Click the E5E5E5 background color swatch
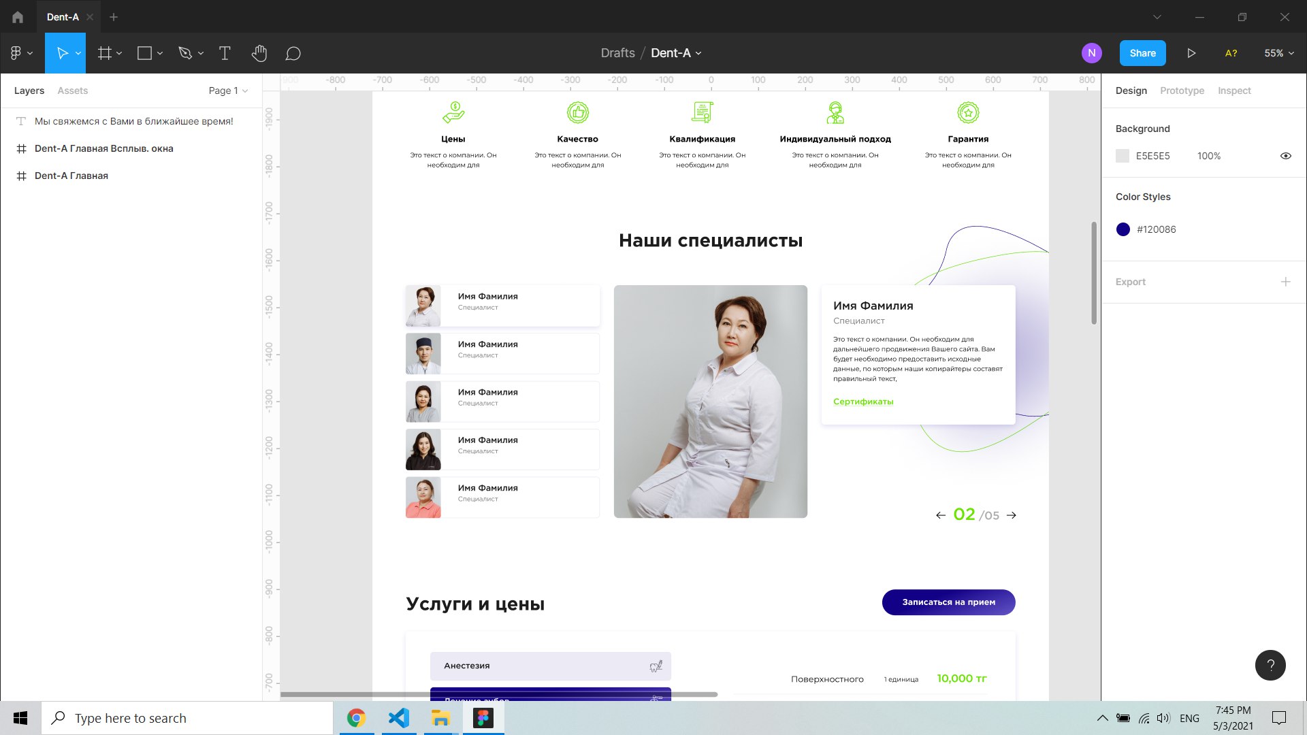This screenshot has width=1307, height=735. 1123,156
